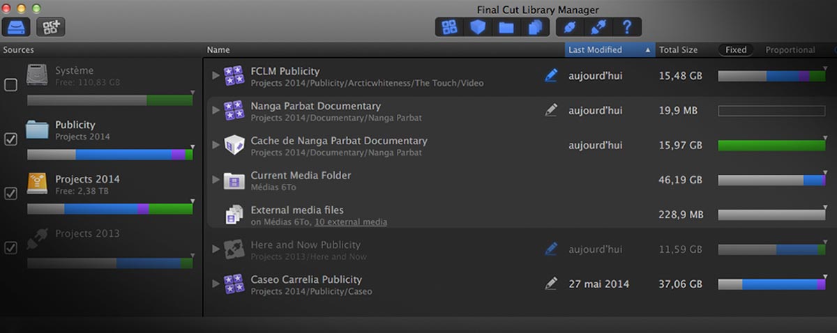This screenshot has width=837, height=333.
Task: Open the Projects 2014 usage bar arrow
Action: point(193,201)
